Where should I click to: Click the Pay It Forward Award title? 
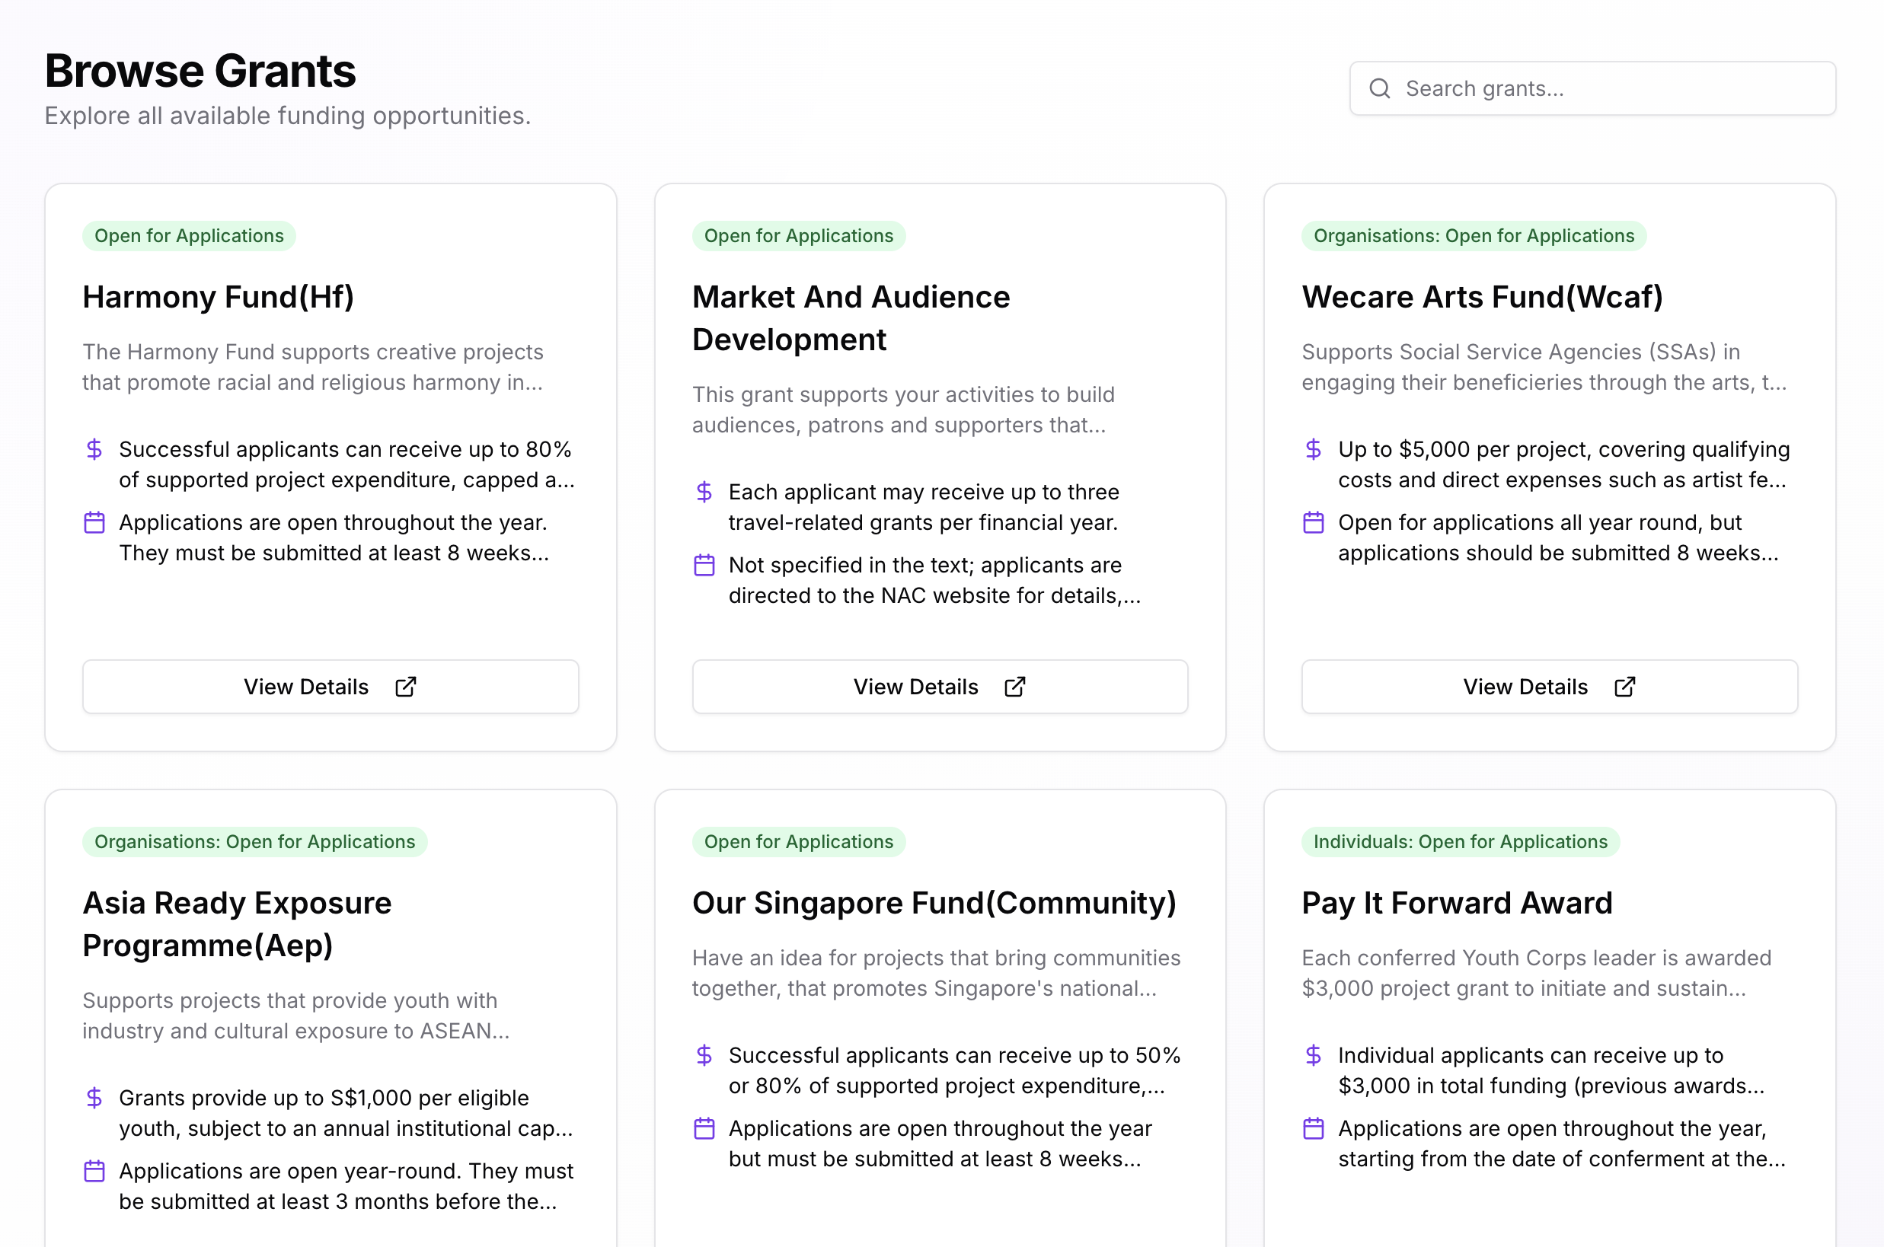[x=1456, y=903]
